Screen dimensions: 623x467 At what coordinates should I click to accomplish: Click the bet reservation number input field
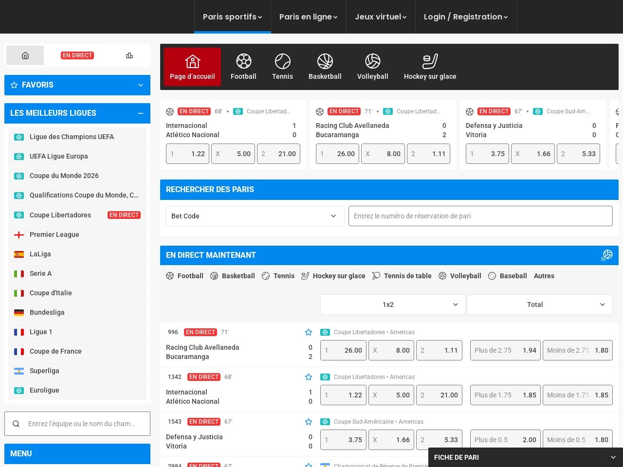(x=480, y=216)
